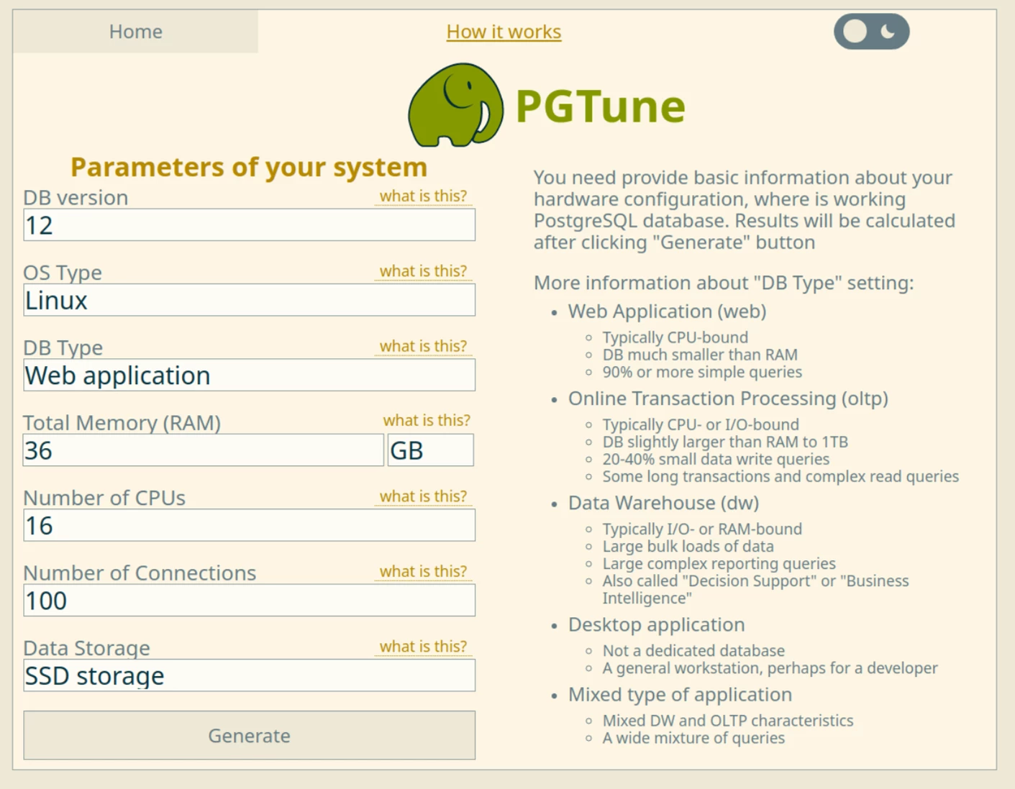
Task: Open the DB version dropdown
Action: tap(249, 225)
